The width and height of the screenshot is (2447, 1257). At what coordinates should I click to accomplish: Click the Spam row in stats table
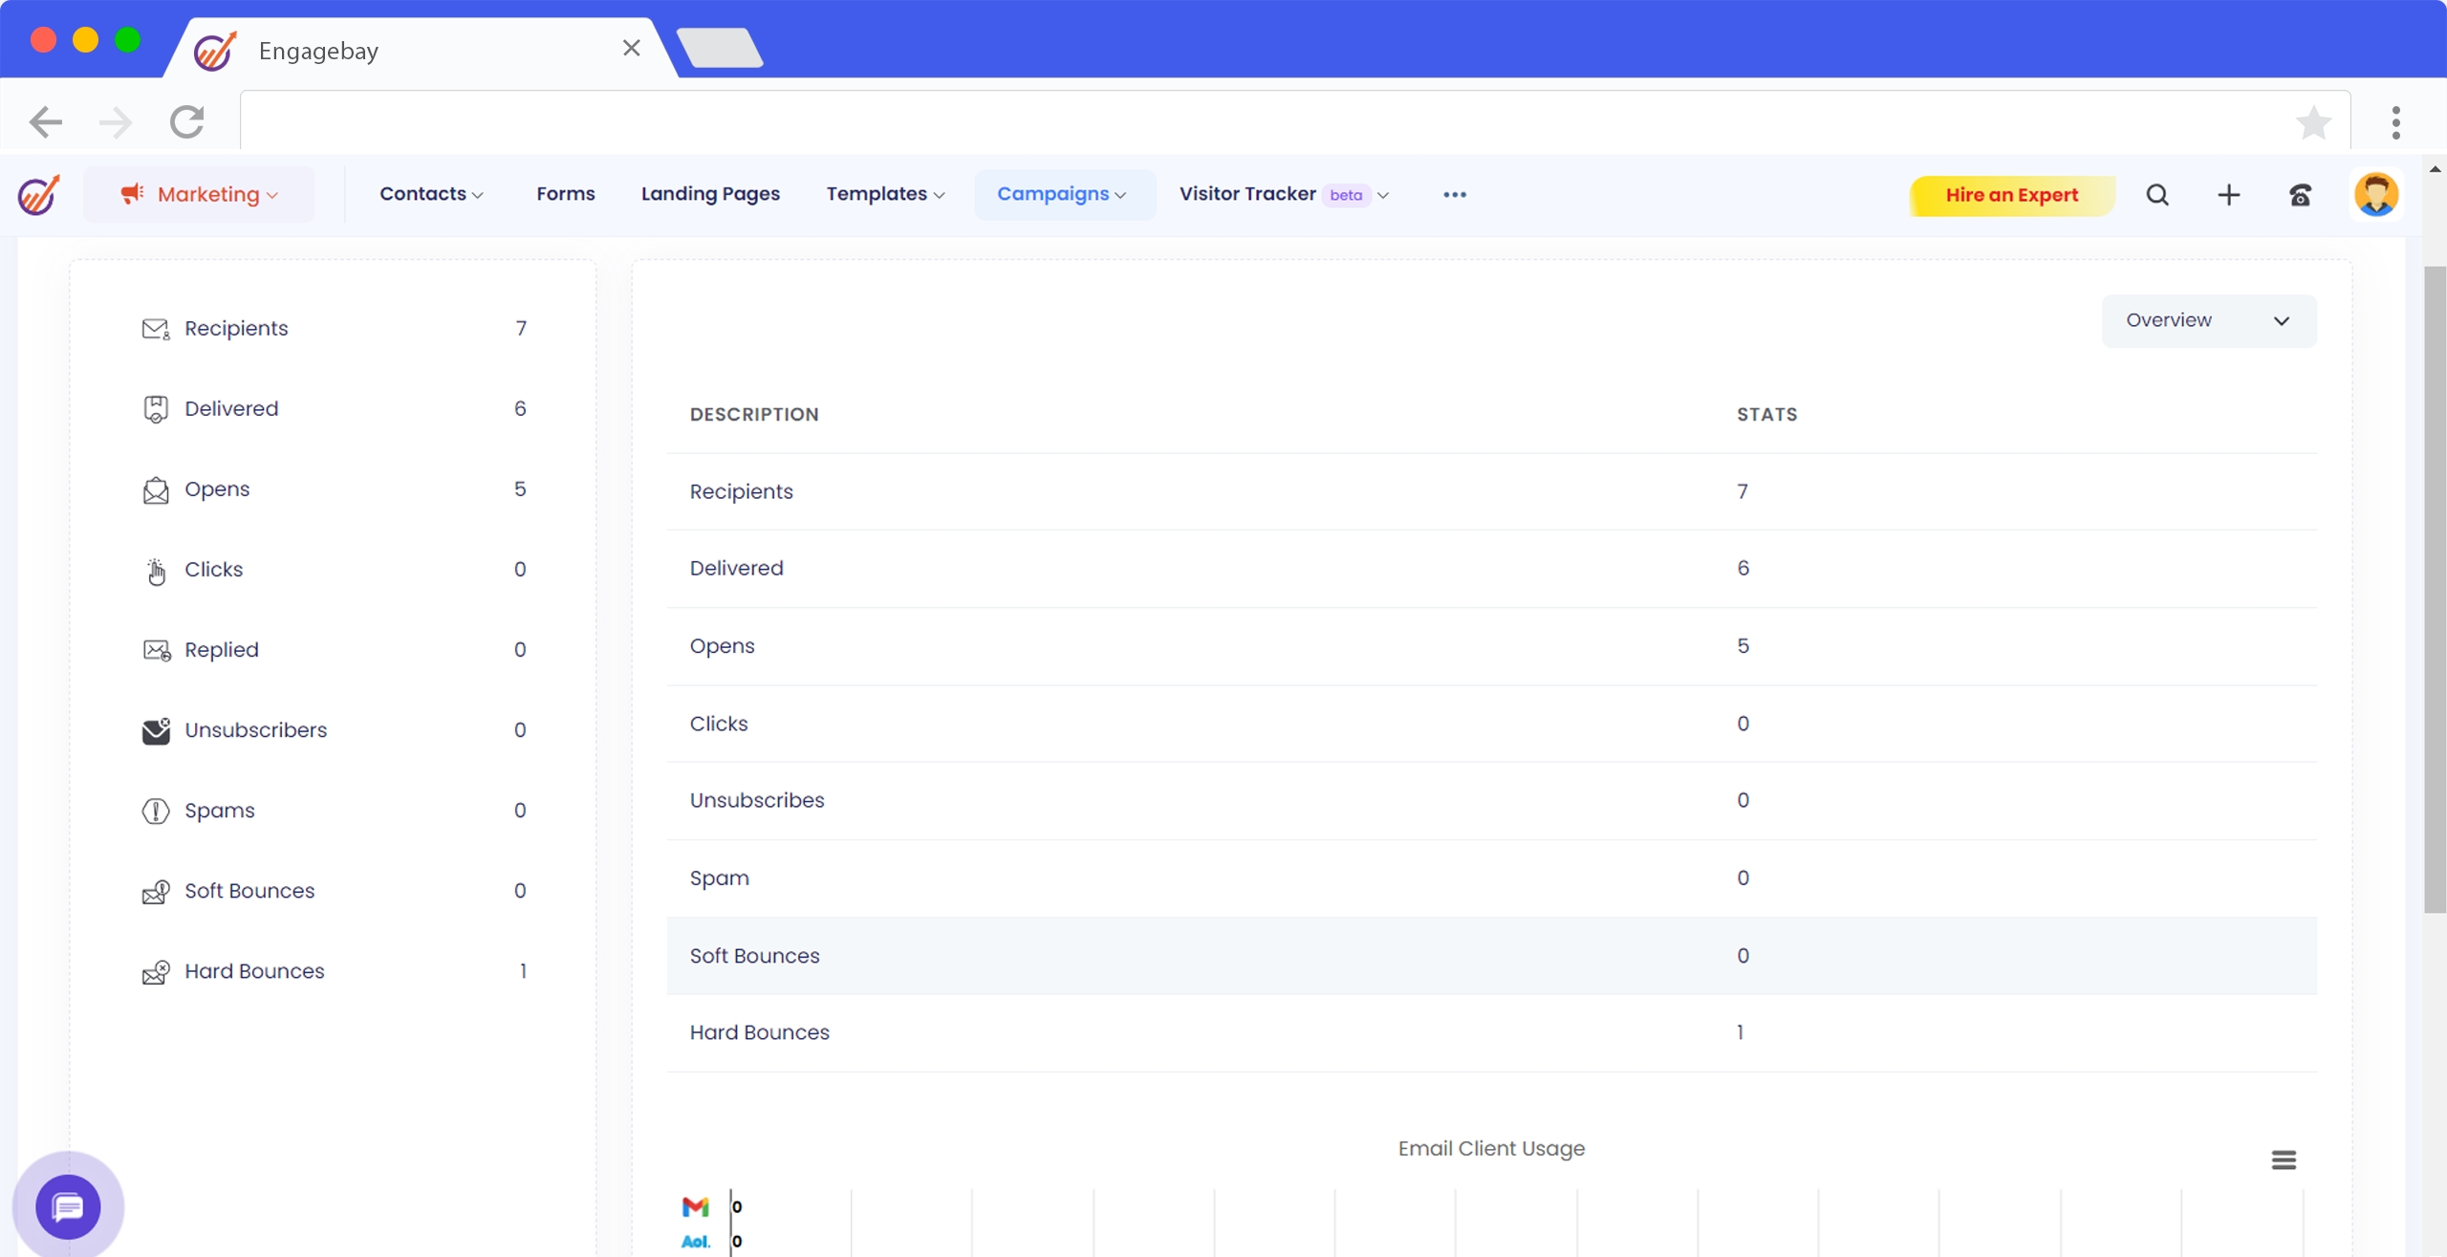(1491, 878)
